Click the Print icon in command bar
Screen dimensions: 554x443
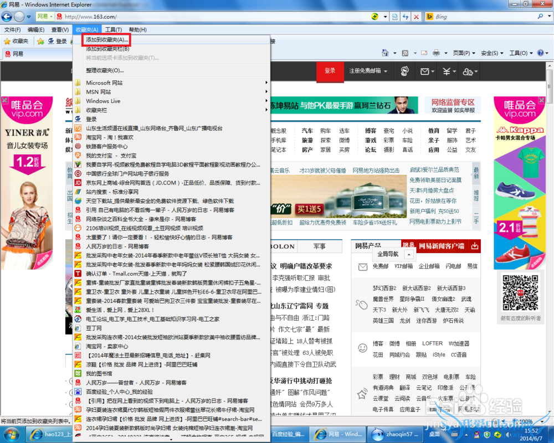point(436,53)
